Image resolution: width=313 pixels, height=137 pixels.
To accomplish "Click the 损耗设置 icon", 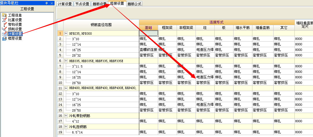I will [x=4, y=29].
